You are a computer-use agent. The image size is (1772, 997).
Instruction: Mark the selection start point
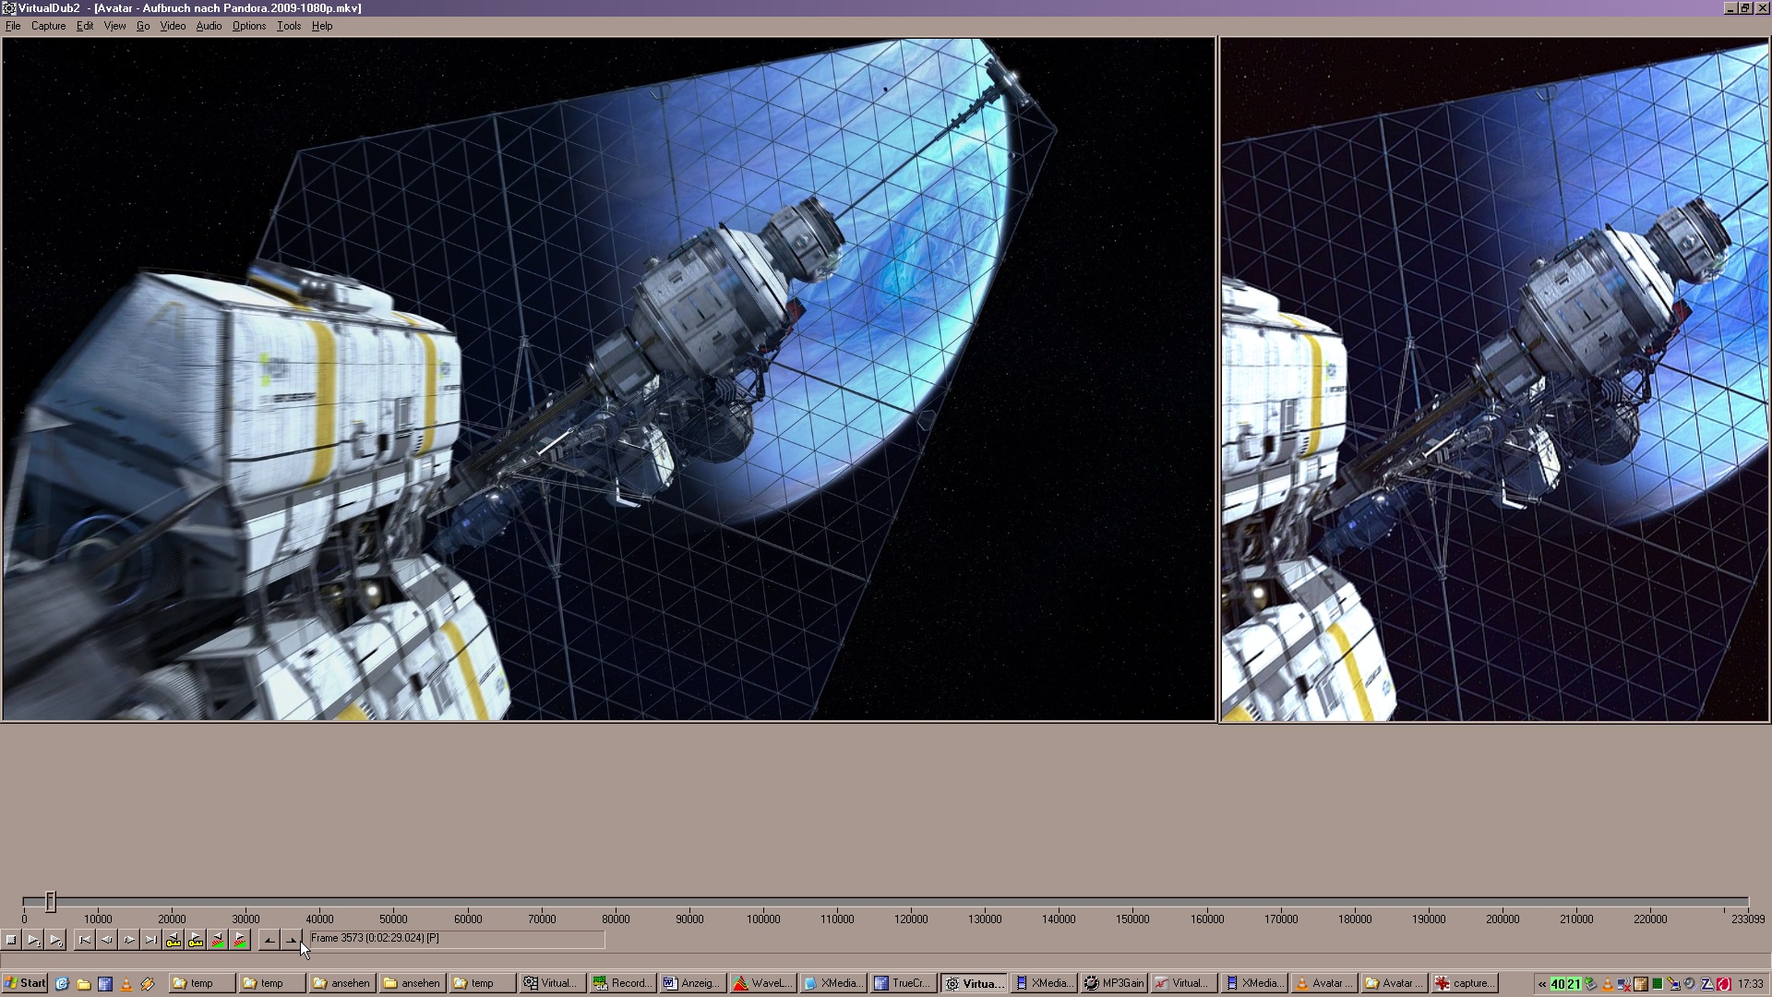click(x=269, y=940)
